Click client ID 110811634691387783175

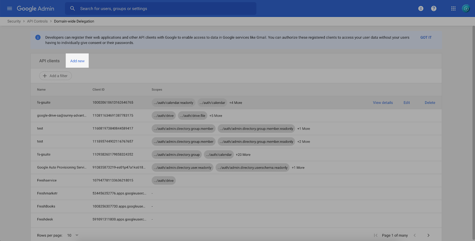(x=113, y=115)
